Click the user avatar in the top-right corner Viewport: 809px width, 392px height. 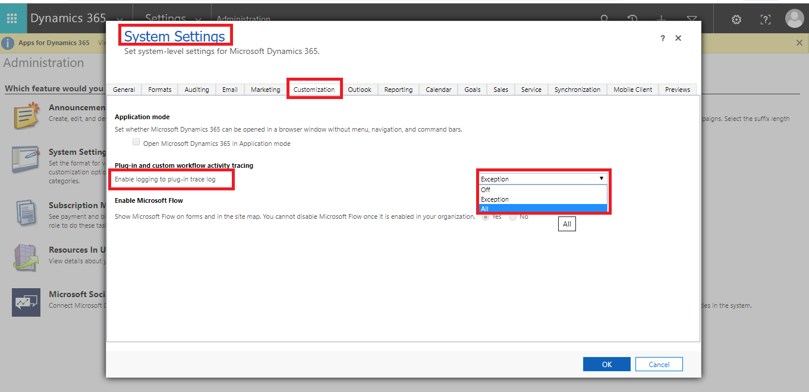(795, 18)
